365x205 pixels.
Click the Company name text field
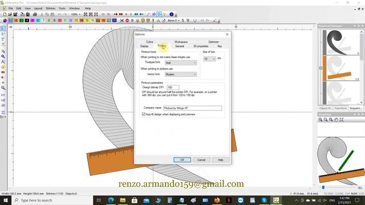[193, 108]
